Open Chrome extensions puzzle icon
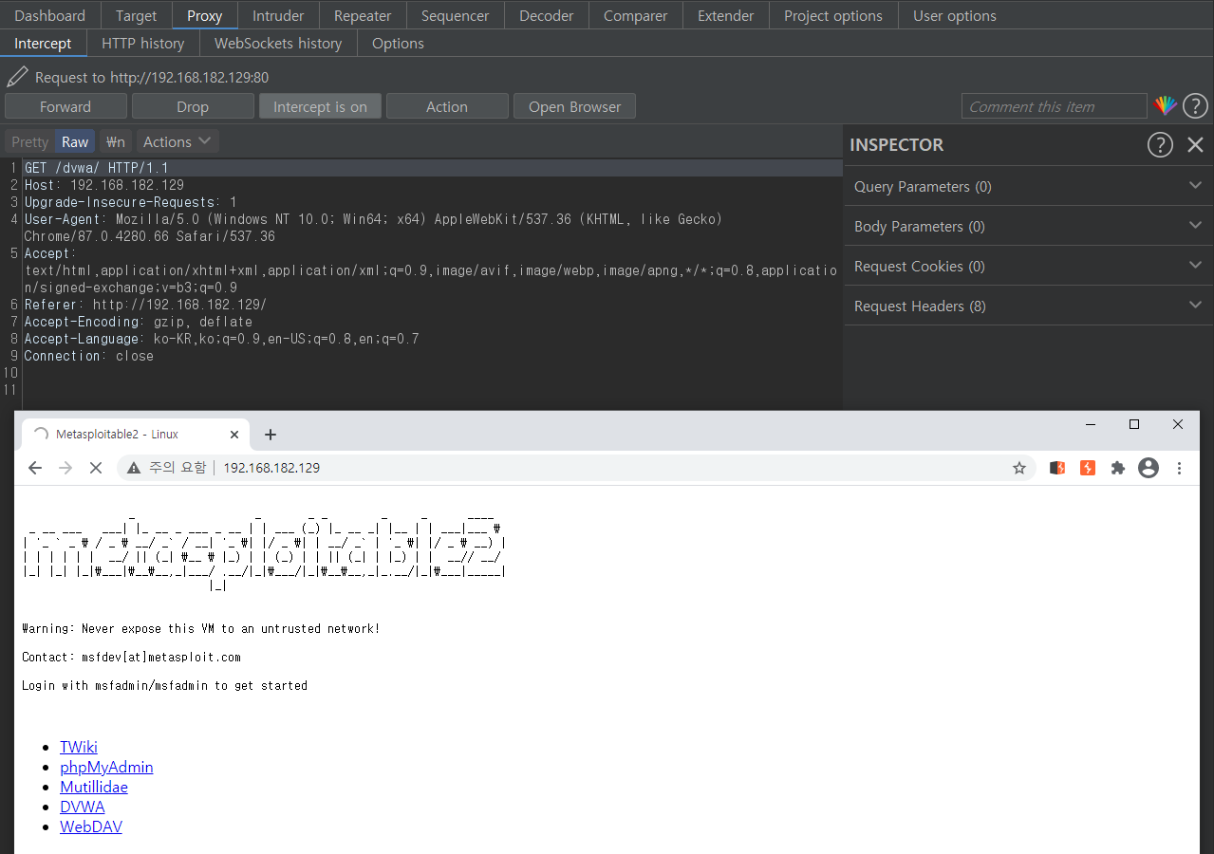Image resolution: width=1214 pixels, height=854 pixels. (x=1118, y=468)
